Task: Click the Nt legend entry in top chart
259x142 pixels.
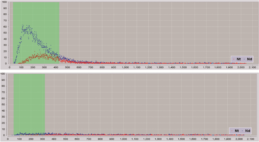Action: click(237, 59)
